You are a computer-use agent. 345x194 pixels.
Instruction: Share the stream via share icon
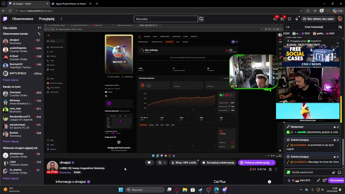[x=270, y=169]
